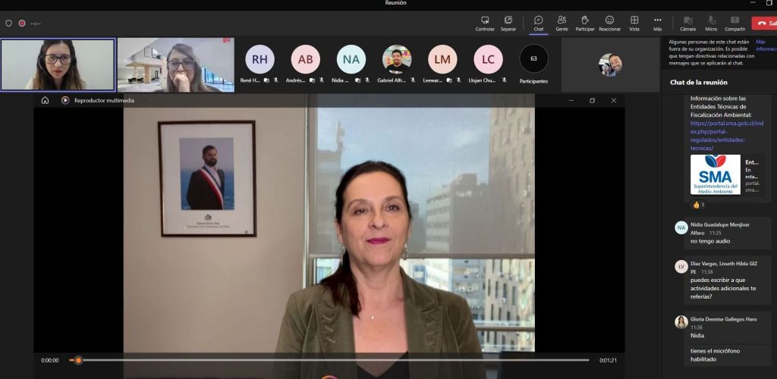The width and height of the screenshot is (777, 379).
Task: Expand the Más options menu
Action: [657, 20]
